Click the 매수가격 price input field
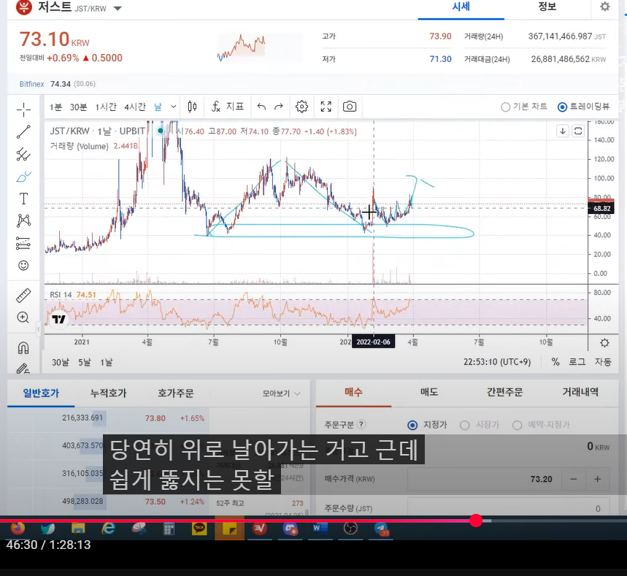The height and width of the screenshot is (576, 627). pyautogui.click(x=484, y=479)
